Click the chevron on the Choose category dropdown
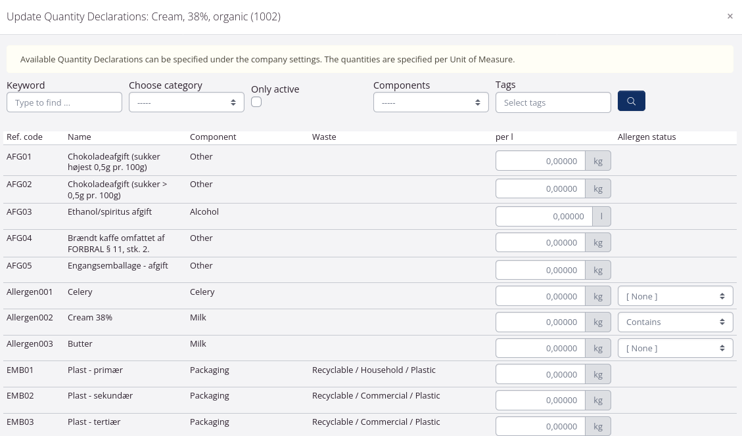This screenshot has width=742, height=436. [x=233, y=102]
